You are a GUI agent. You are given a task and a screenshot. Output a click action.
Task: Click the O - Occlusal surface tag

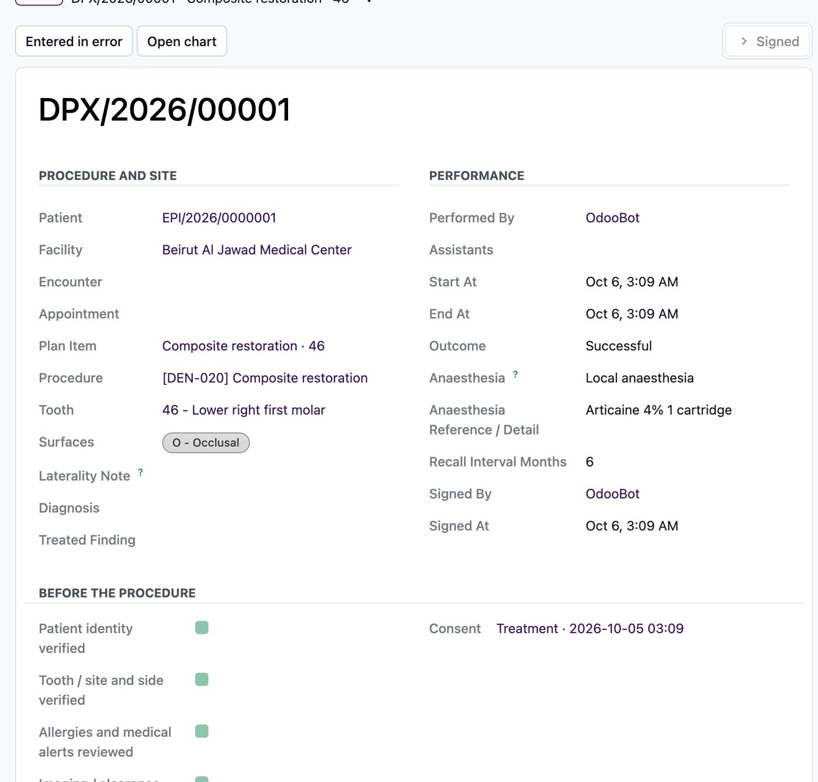tap(206, 443)
